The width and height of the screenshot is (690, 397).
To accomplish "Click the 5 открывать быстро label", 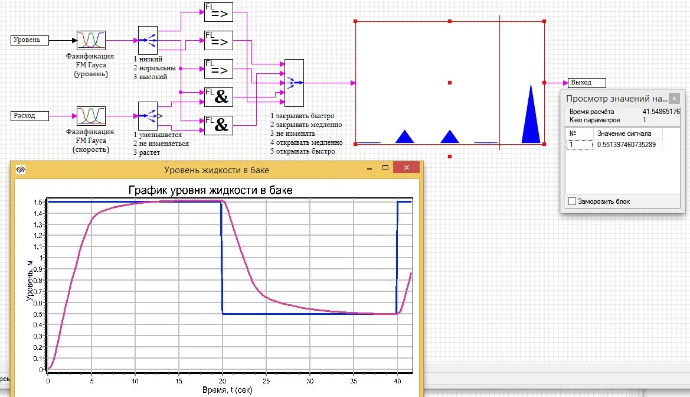I will (303, 151).
